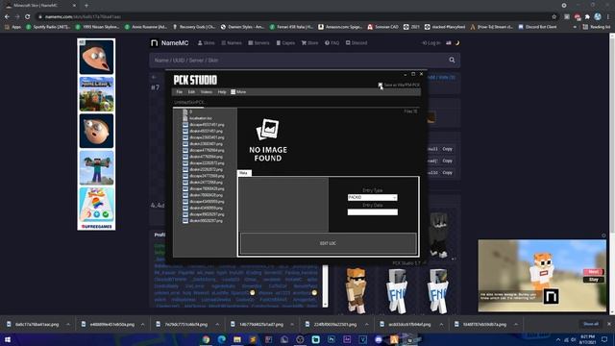Click the video Next button

pos(594,272)
